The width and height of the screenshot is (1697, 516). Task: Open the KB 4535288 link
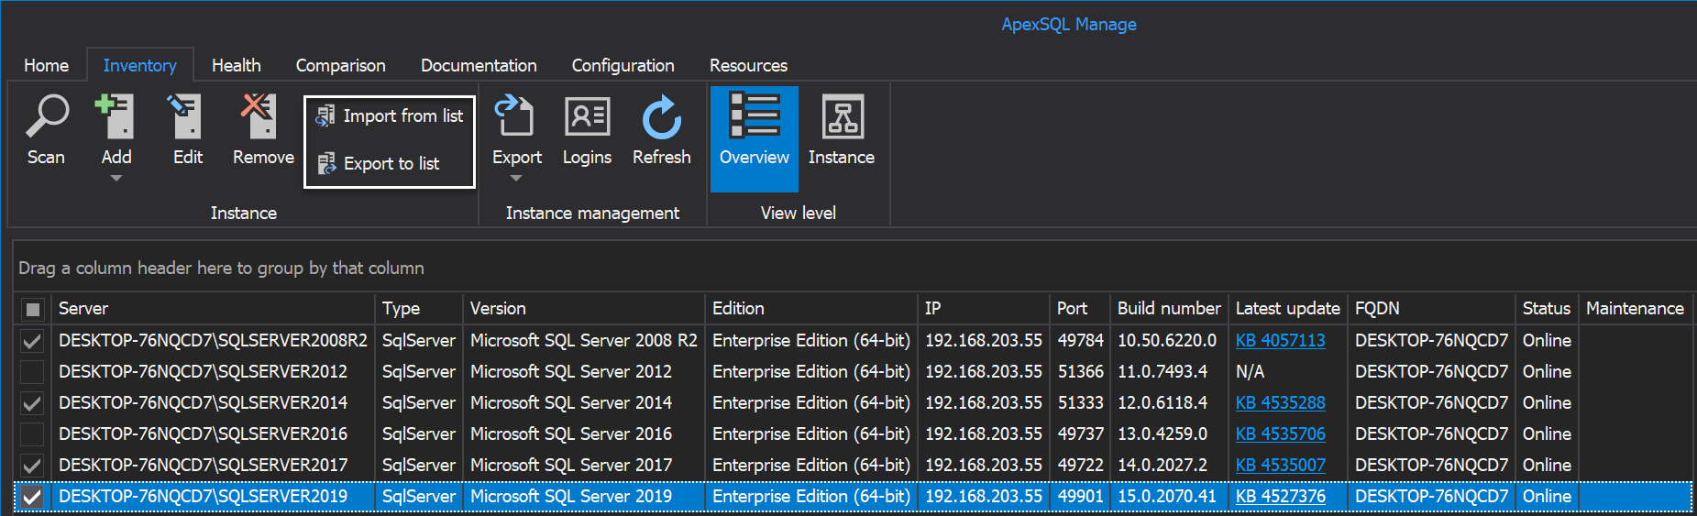tap(1280, 402)
